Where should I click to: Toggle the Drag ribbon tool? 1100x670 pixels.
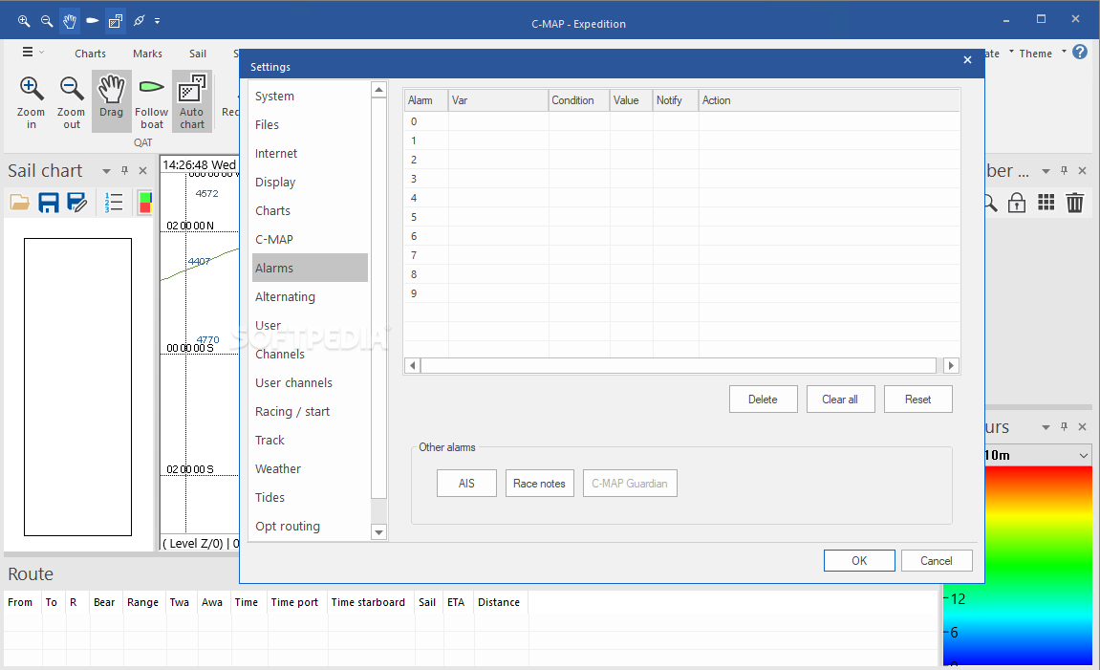coord(112,101)
